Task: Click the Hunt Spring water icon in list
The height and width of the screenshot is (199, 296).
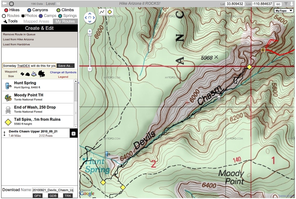Action: coord(8,86)
